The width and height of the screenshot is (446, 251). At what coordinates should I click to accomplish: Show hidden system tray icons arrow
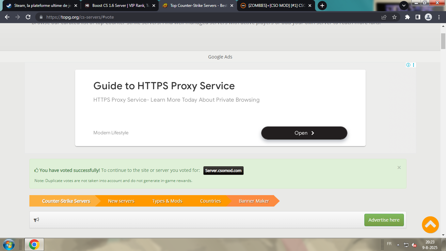pos(398,245)
